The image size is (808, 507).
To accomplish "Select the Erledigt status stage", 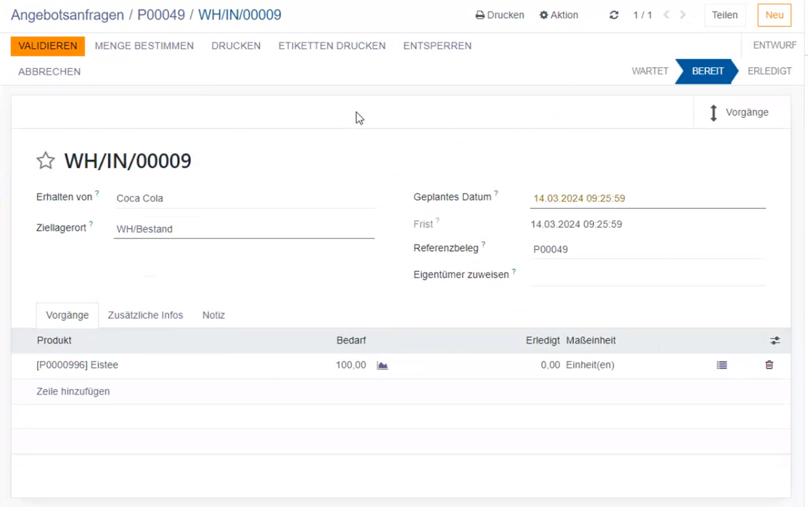I will (769, 71).
